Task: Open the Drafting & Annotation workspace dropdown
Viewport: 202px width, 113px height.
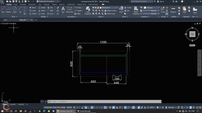Action: point(48,1)
